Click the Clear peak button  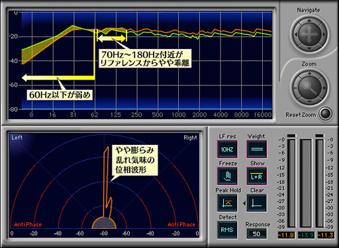[256, 203]
